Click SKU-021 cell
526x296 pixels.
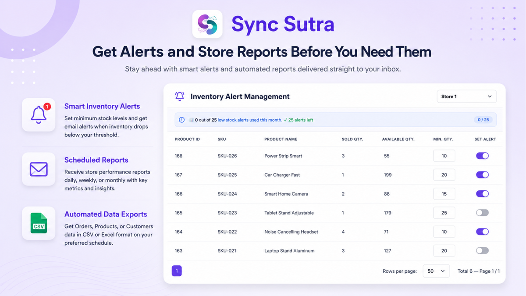click(227, 251)
